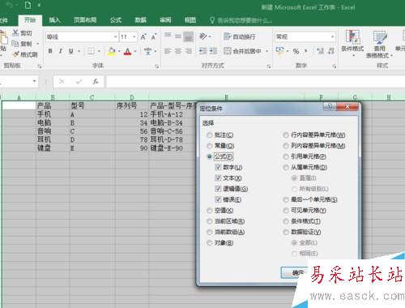
Task: Align text right
Action: point(189,51)
